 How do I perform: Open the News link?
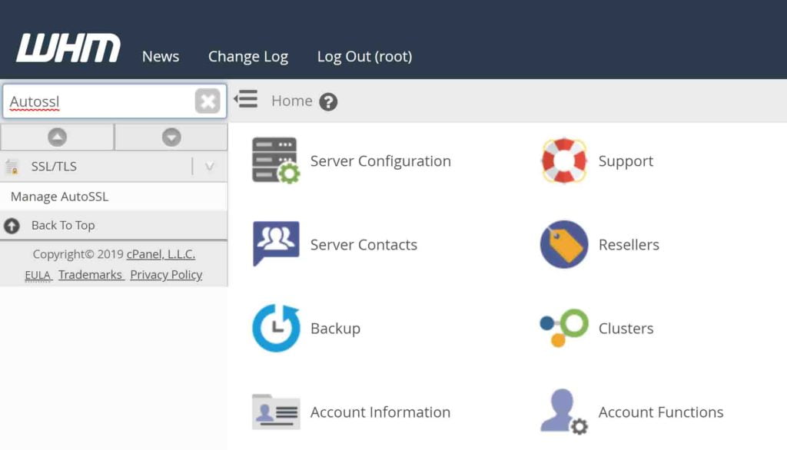point(160,56)
